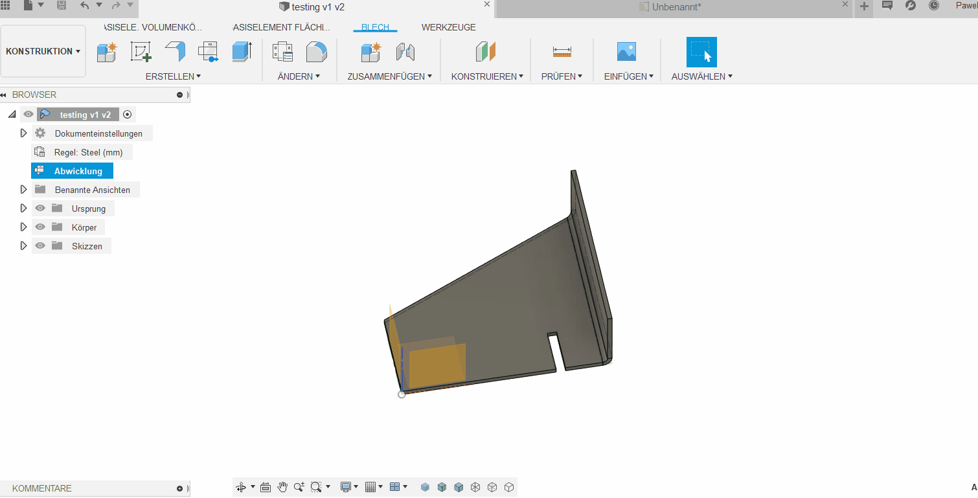Hide the Skizzen folder using its eye toggle
This screenshot has width=978, height=498.
click(x=40, y=245)
